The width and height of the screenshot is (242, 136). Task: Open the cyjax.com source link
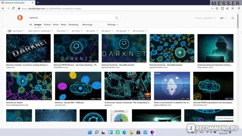click(x=10, y=68)
